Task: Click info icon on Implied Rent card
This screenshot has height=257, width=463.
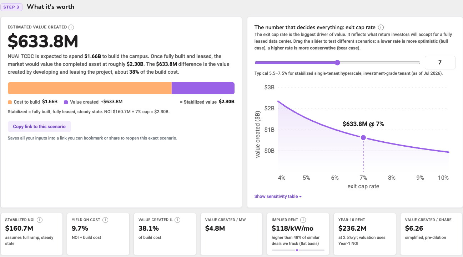Action: click(303, 220)
